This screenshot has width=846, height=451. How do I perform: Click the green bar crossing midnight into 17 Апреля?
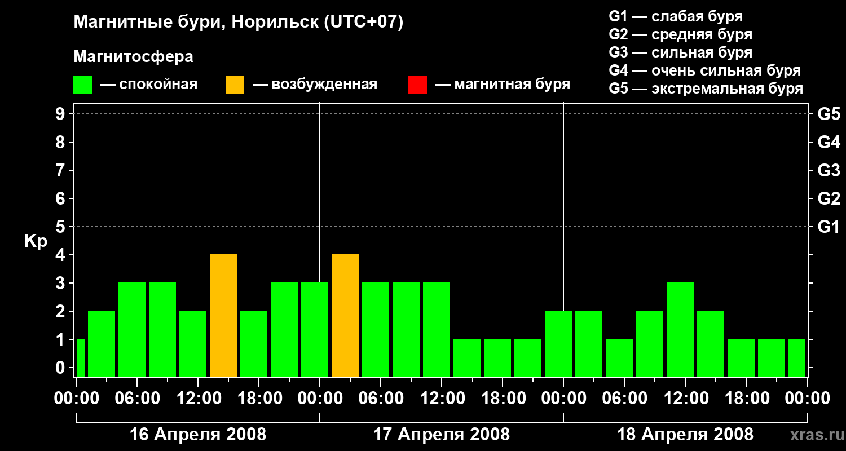[315, 330]
